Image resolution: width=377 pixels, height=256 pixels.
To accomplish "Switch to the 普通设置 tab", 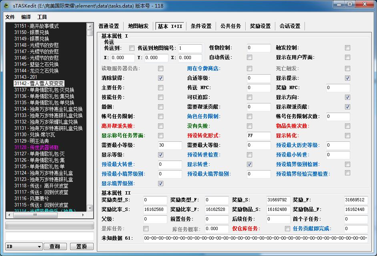I will pyautogui.click(x=109, y=26).
